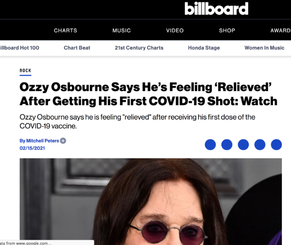Go to 21st Century Charts

[139, 48]
